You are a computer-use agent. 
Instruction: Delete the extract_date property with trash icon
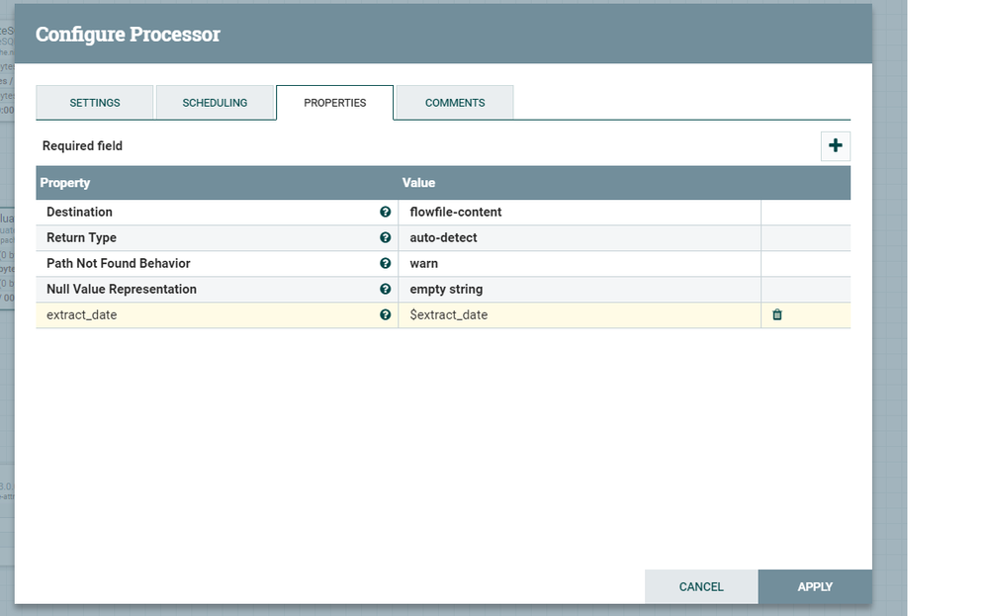coord(777,315)
